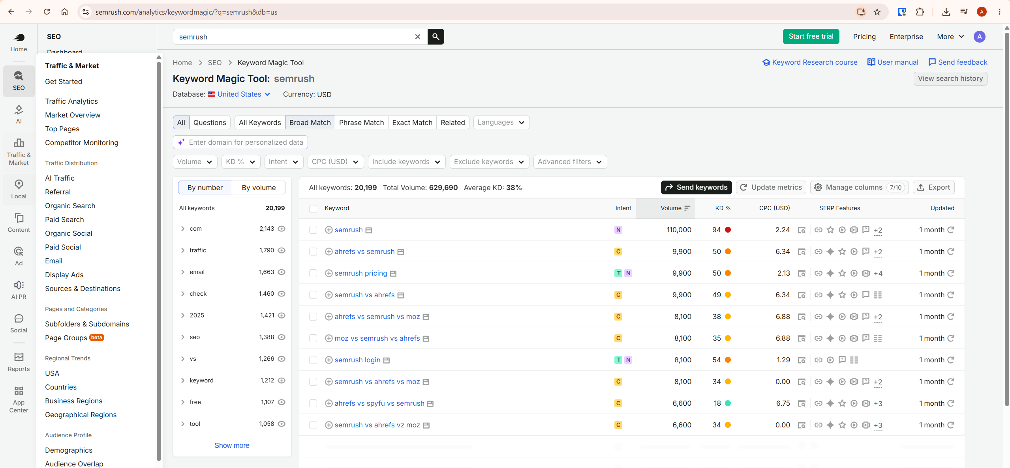The height and width of the screenshot is (468, 1010).
Task: Open the Volume filter dropdown
Action: pyautogui.click(x=195, y=162)
